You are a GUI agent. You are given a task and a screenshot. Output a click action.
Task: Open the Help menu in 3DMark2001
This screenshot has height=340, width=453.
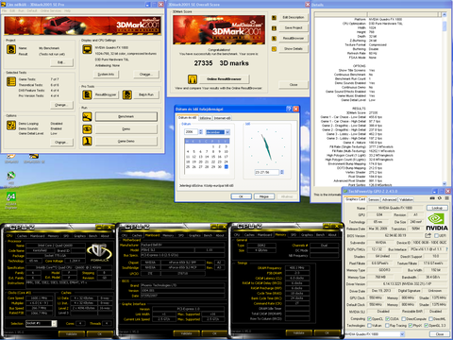67,10
